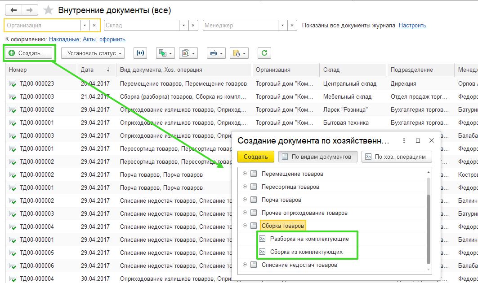Click operation icon beside Сборка из комплектующих
Screen dimensions: 478x283
(262, 252)
